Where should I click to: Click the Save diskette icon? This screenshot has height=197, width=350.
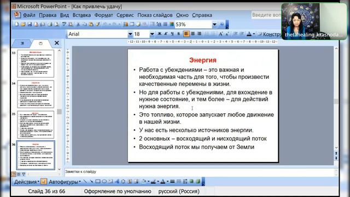coord(30,24)
